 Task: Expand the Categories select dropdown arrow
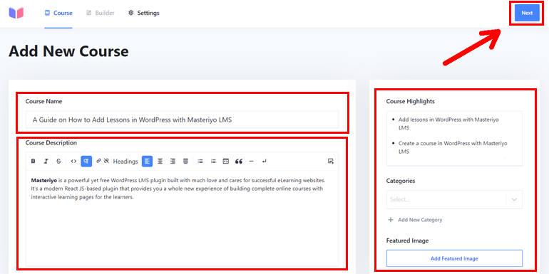(x=514, y=199)
